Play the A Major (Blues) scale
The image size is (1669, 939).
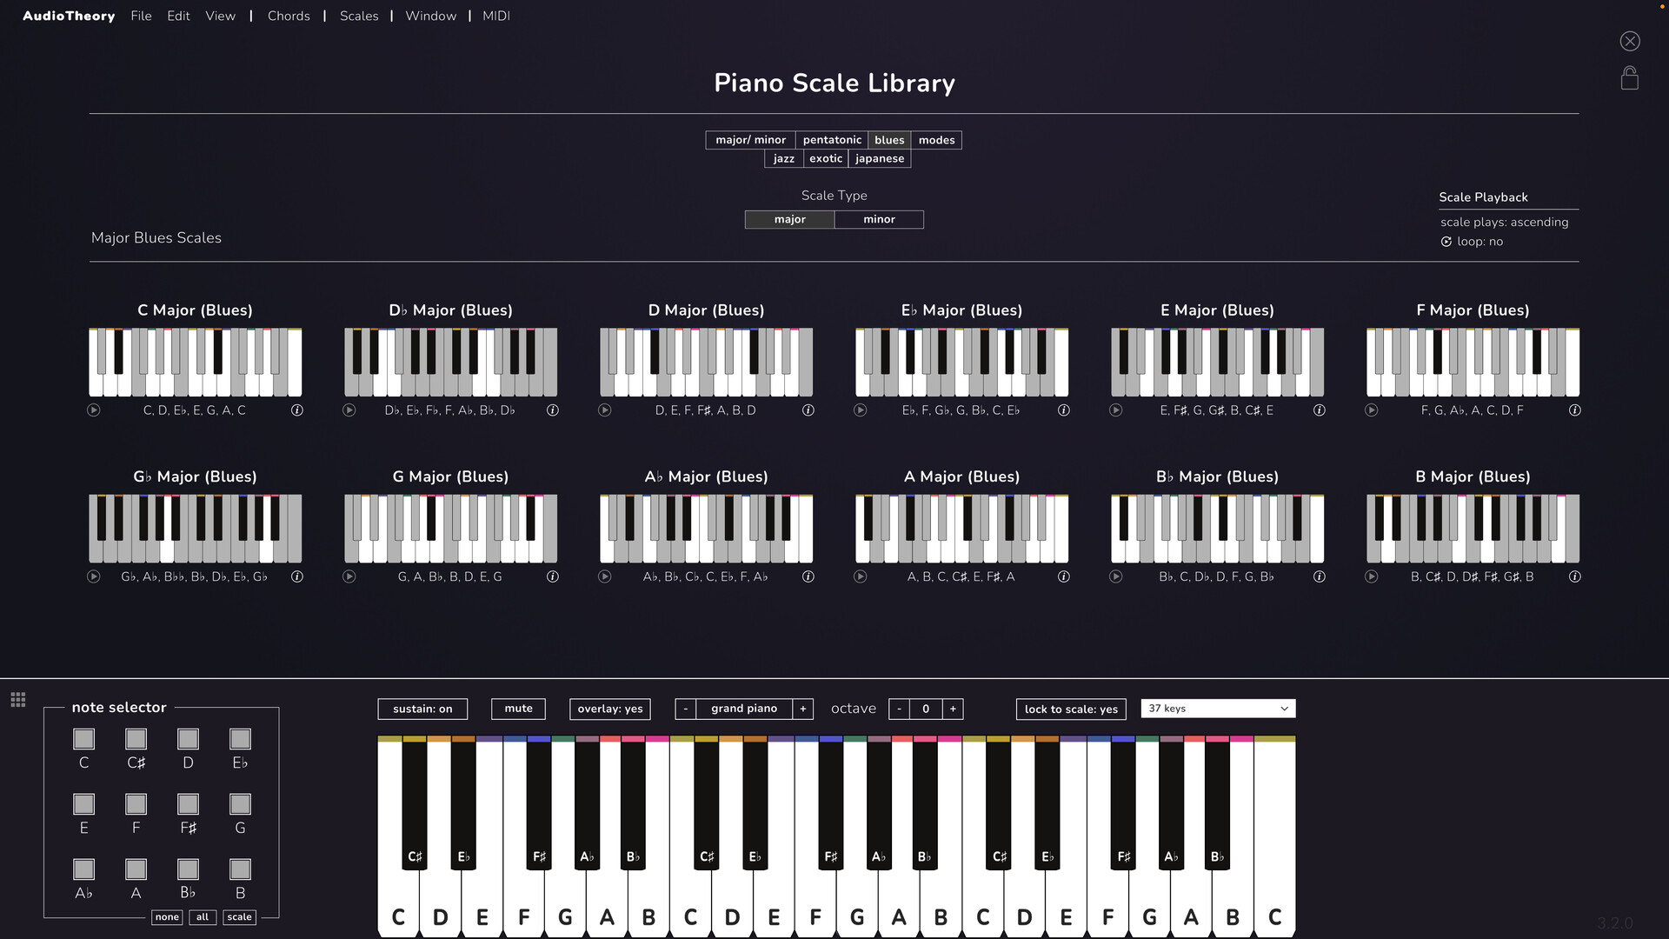point(861,576)
